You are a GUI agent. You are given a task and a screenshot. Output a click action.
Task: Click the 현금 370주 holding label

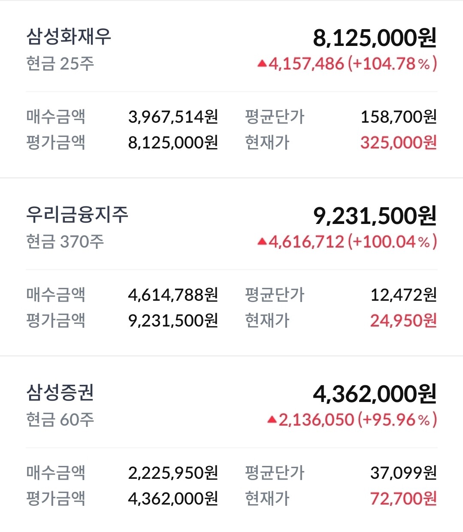click(65, 242)
